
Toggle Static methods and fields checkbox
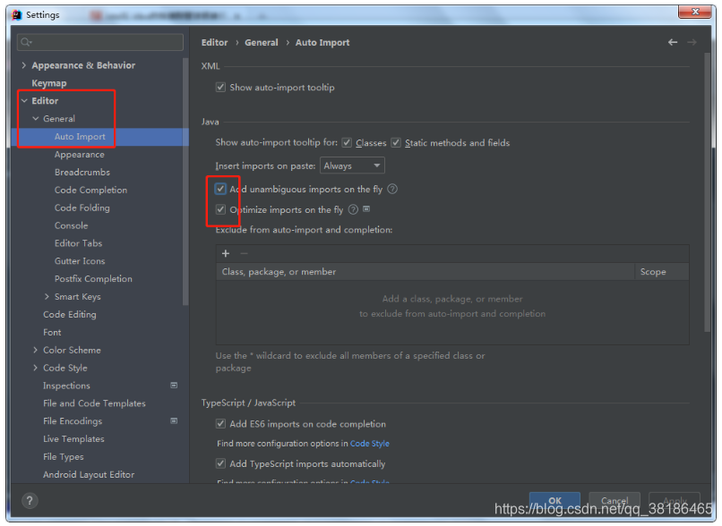click(x=396, y=142)
